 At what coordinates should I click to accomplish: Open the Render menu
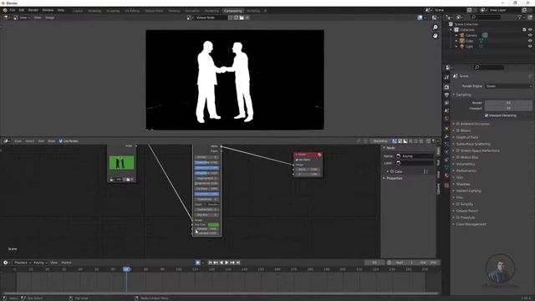coord(33,10)
